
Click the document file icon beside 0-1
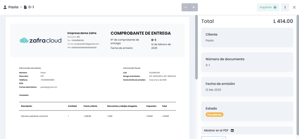click(x=25, y=7)
